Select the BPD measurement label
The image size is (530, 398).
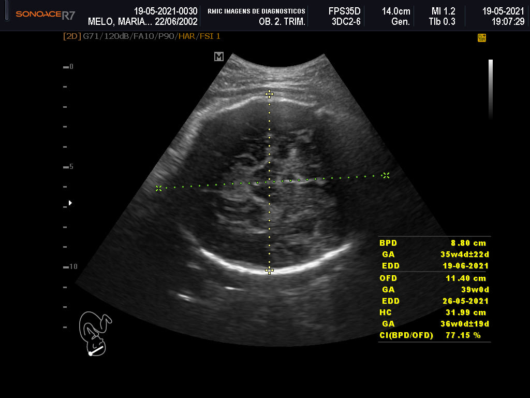(388, 243)
